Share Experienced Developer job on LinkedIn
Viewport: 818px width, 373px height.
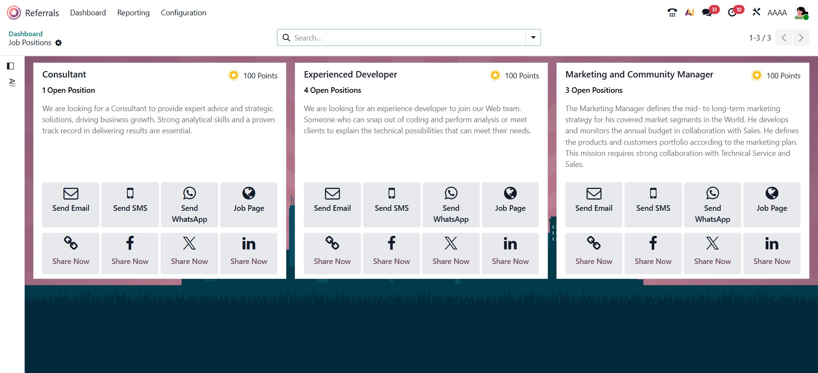point(510,253)
